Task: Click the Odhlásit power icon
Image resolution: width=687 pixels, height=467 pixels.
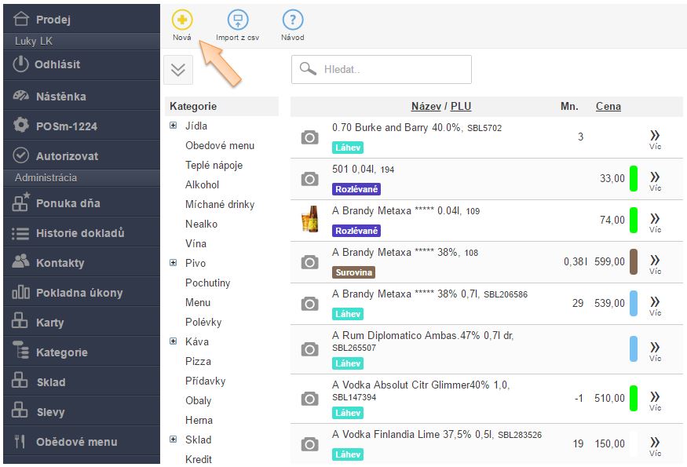Action: click(21, 64)
